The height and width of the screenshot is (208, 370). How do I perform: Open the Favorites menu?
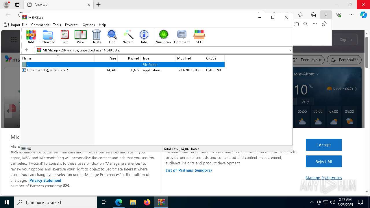72,25
